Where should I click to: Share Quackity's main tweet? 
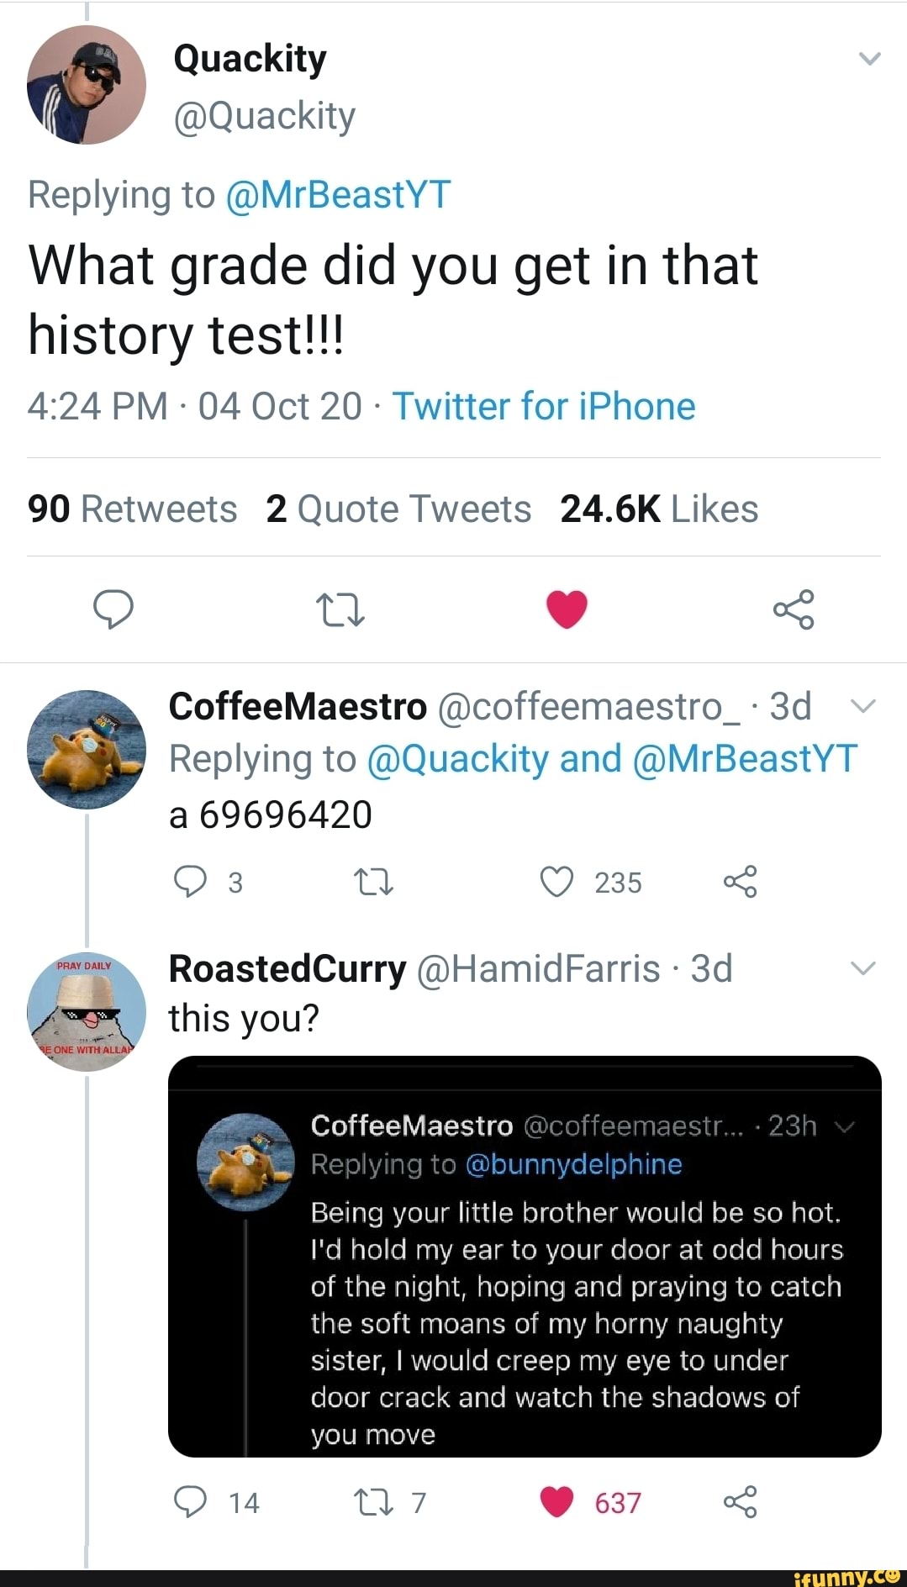click(x=794, y=609)
